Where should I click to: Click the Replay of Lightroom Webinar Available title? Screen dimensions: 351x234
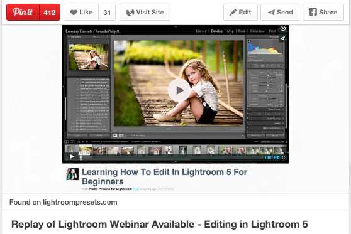tap(160, 225)
